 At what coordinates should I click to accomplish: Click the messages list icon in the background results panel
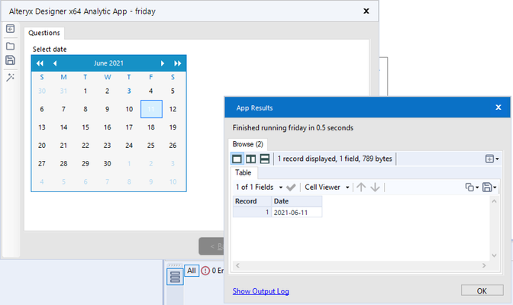pos(175,277)
